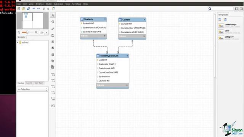The image size is (244, 137).
Task: Open the No Selection dropdown
Action: (x=32, y=89)
